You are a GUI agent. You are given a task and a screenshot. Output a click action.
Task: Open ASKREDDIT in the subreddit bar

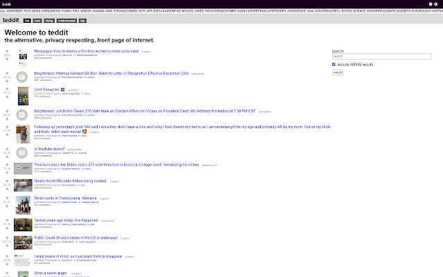tap(15, 11)
